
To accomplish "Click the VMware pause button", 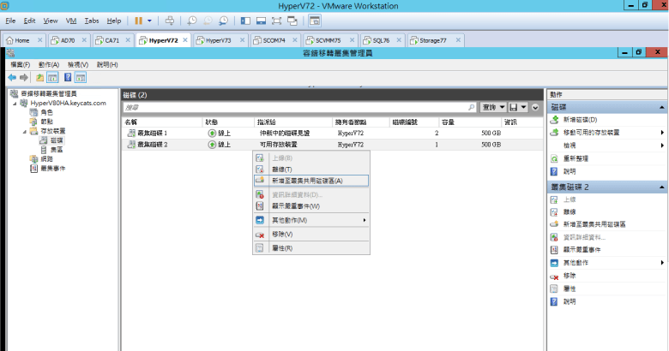I will [137, 20].
